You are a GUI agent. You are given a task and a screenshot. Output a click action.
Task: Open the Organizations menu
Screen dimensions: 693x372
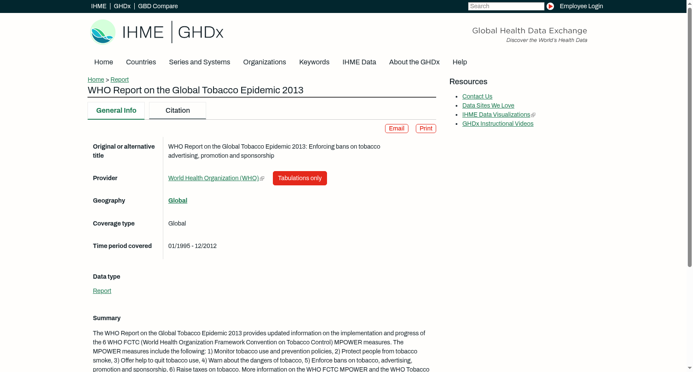tap(265, 62)
